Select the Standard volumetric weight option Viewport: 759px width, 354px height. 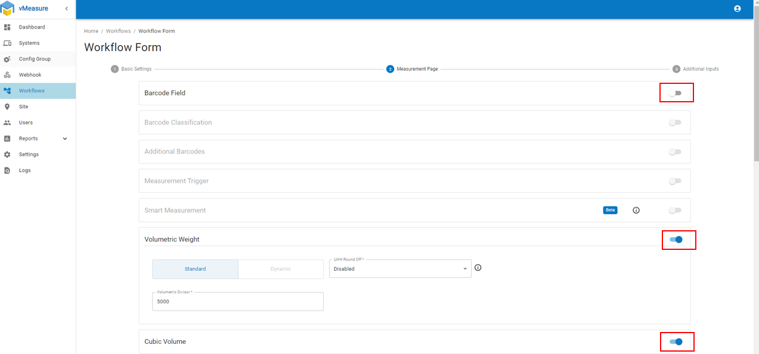pos(195,269)
